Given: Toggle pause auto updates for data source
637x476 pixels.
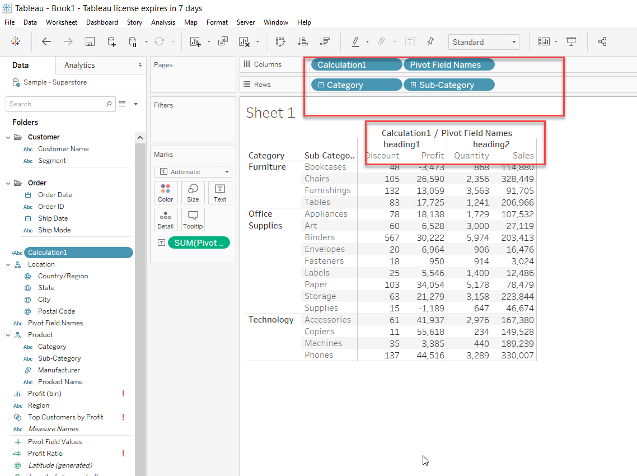Looking at the screenshot, I should (133, 41).
